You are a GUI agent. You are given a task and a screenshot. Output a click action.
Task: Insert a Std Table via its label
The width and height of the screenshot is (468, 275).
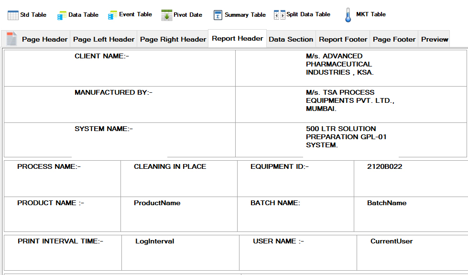pyautogui.click(x=33, y=15)
